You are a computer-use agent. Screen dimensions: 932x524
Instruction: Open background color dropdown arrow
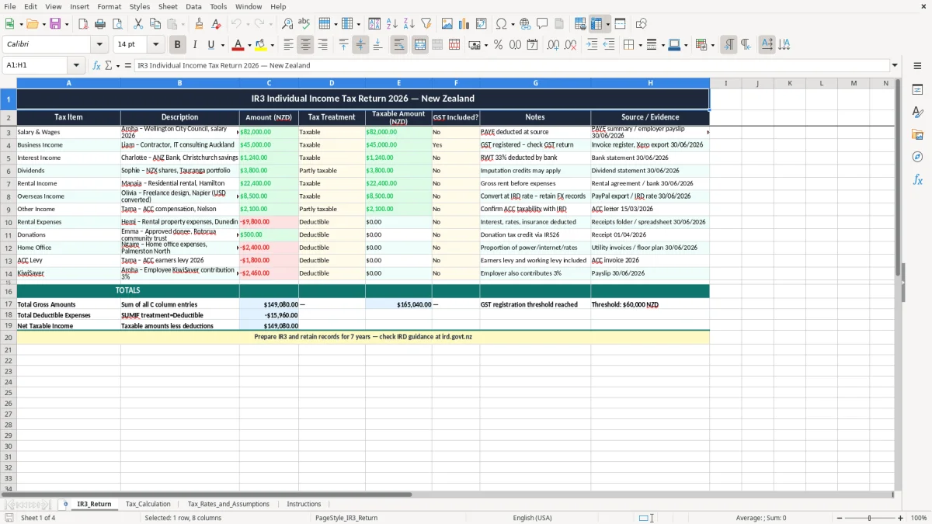[x=272, y=45]
